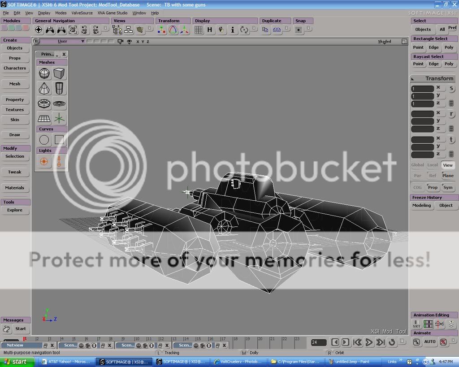Viewport: 459px width, 367px height.
Task: Enable the Sym symmetry mode
Action: tap(447, 188)
